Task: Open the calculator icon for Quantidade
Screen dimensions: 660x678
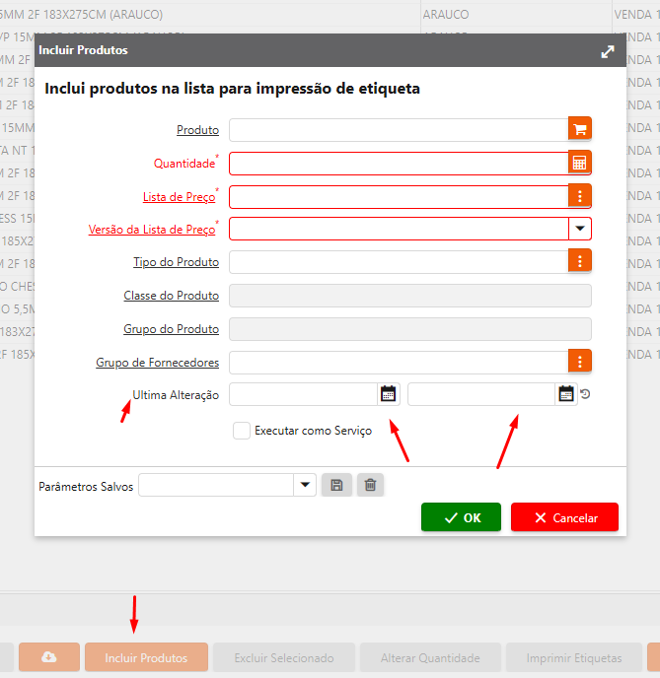Action: (x=579, y=163)
